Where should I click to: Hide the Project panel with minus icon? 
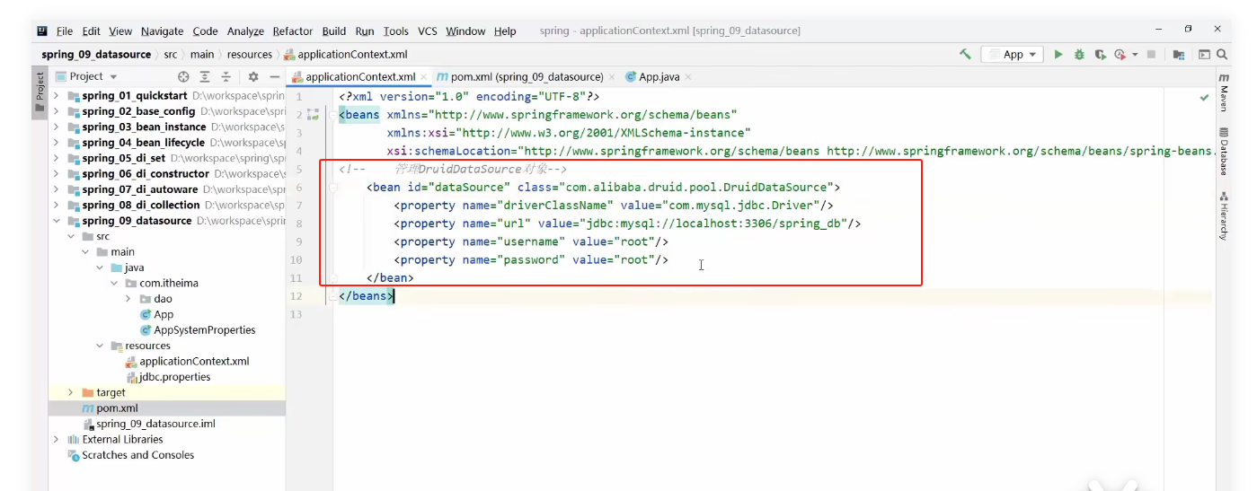click(275, 77)
